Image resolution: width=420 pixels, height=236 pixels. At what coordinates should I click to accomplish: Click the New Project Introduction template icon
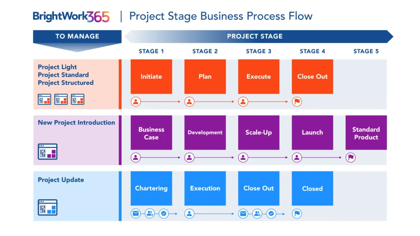pyautogui.click(x=48, y=152)
